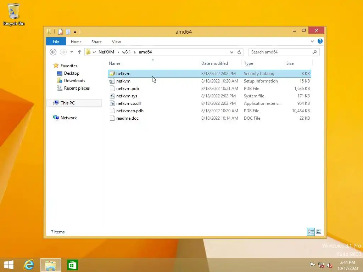This screenshot has width=363, height=272.
Task: Open the address bar history dropdown
Action: [x=231, y=52]
